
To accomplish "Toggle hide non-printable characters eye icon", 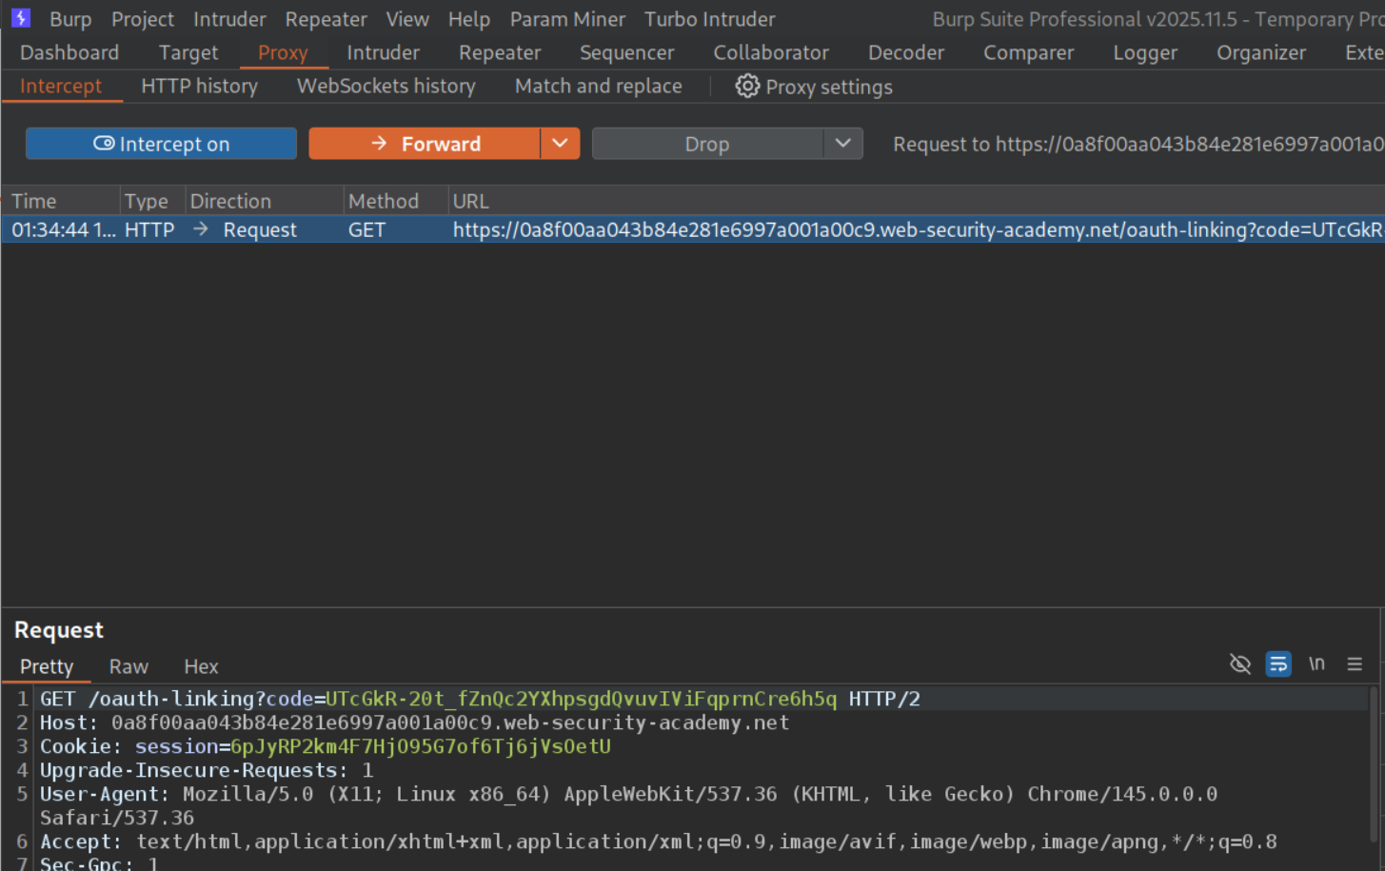I will [1239, 663].
